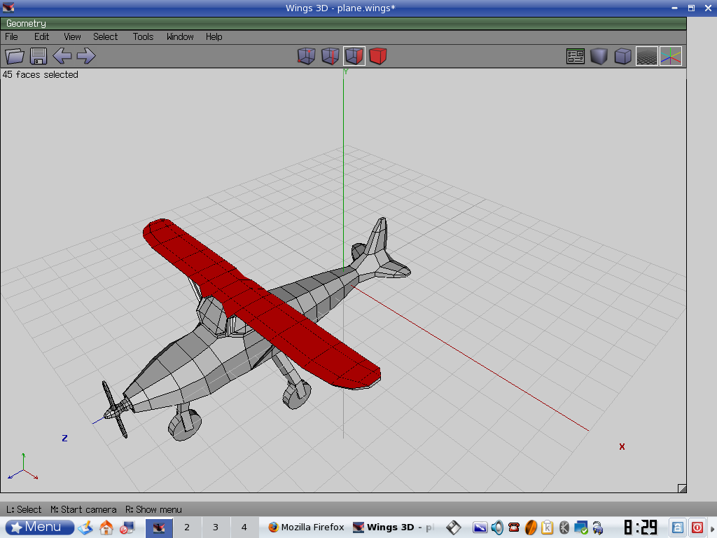Switch to edge selection mode cube
The image size is (717, 538).
coord(330,56)
